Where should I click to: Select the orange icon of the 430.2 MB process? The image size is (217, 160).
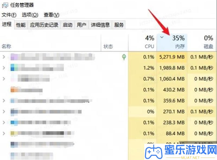tap(14, 89)
